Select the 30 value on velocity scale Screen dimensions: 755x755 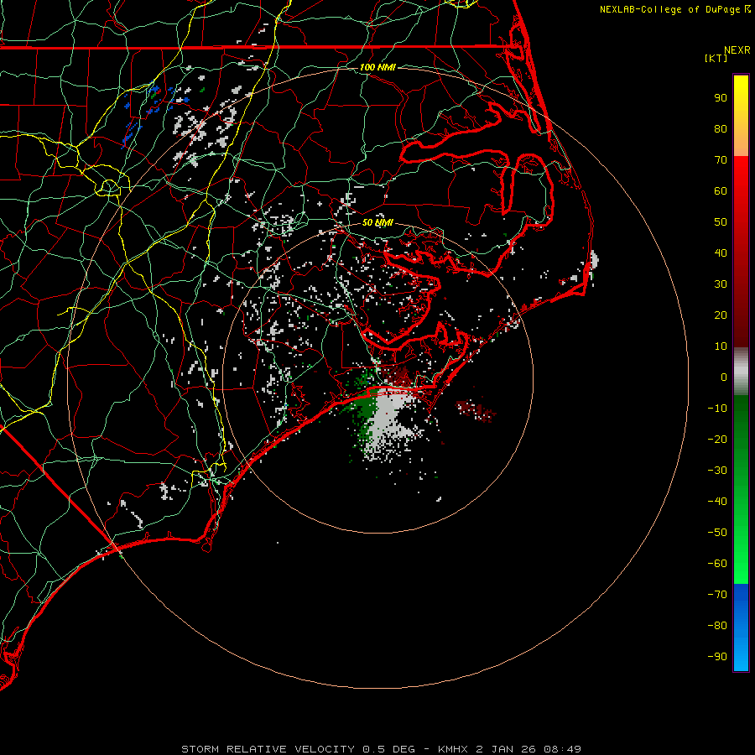(x=721, y=284)
